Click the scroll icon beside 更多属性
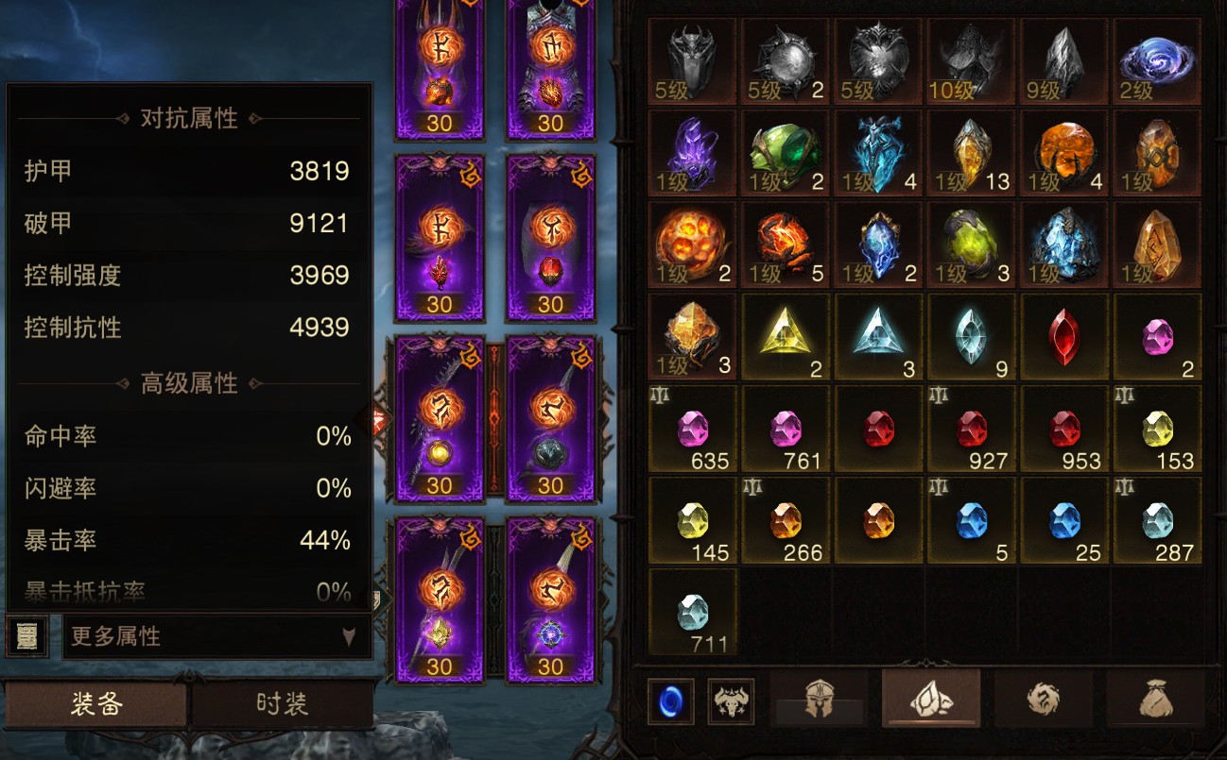1227x760 pixels. coord(26,636)
